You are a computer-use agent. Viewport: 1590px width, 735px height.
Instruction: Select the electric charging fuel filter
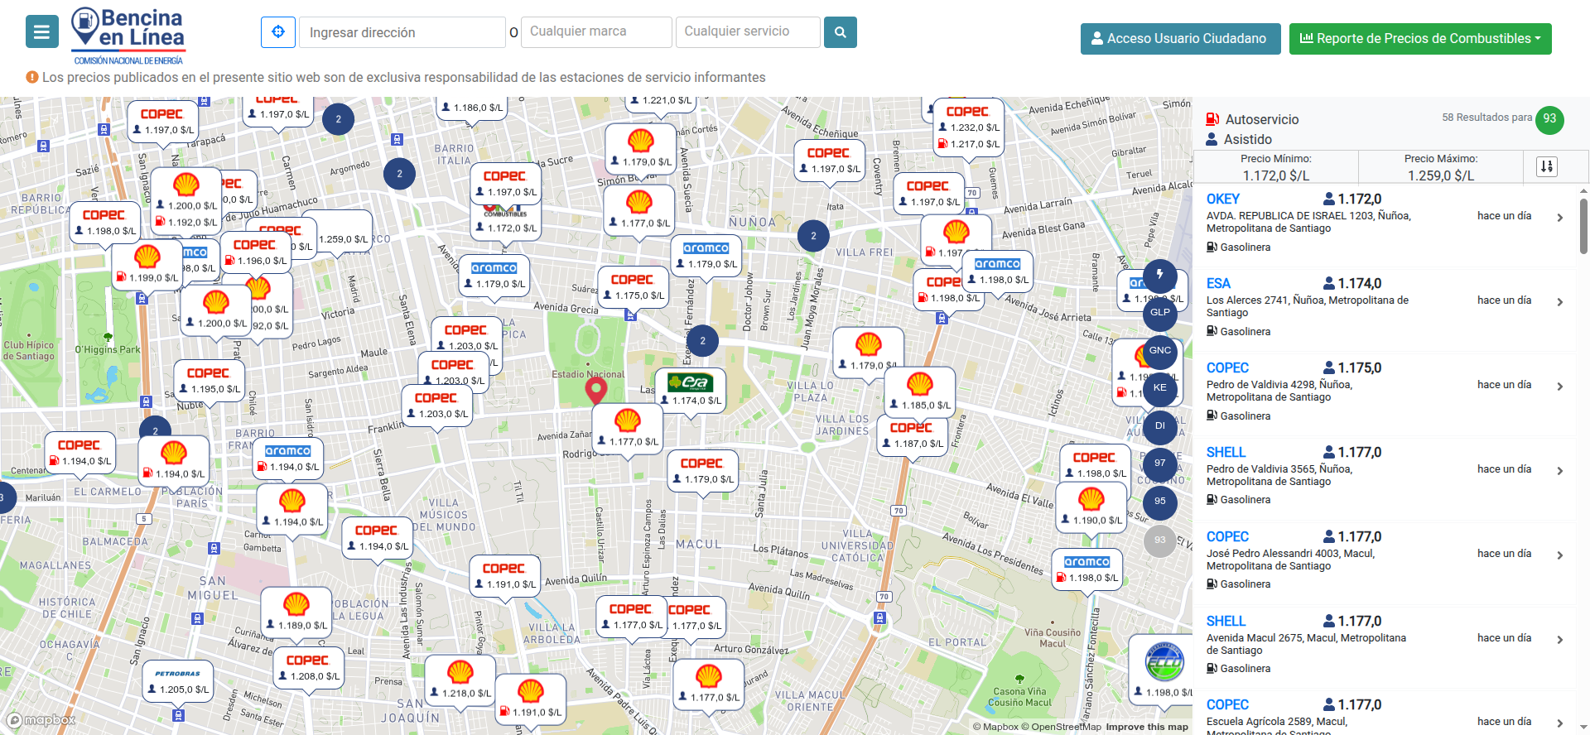(1159, 275)
